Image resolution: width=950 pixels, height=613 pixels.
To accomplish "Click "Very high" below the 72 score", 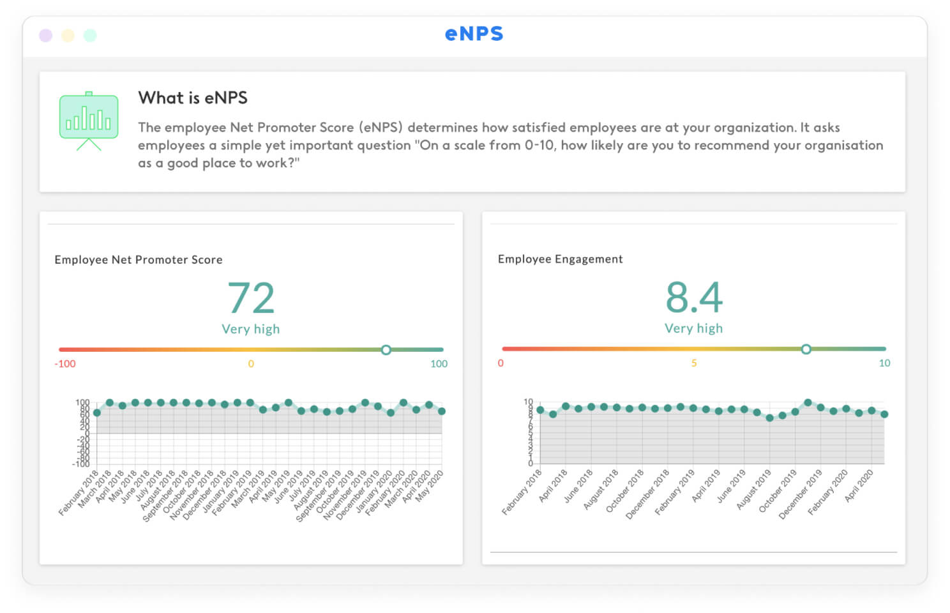I will pos(250,329).
